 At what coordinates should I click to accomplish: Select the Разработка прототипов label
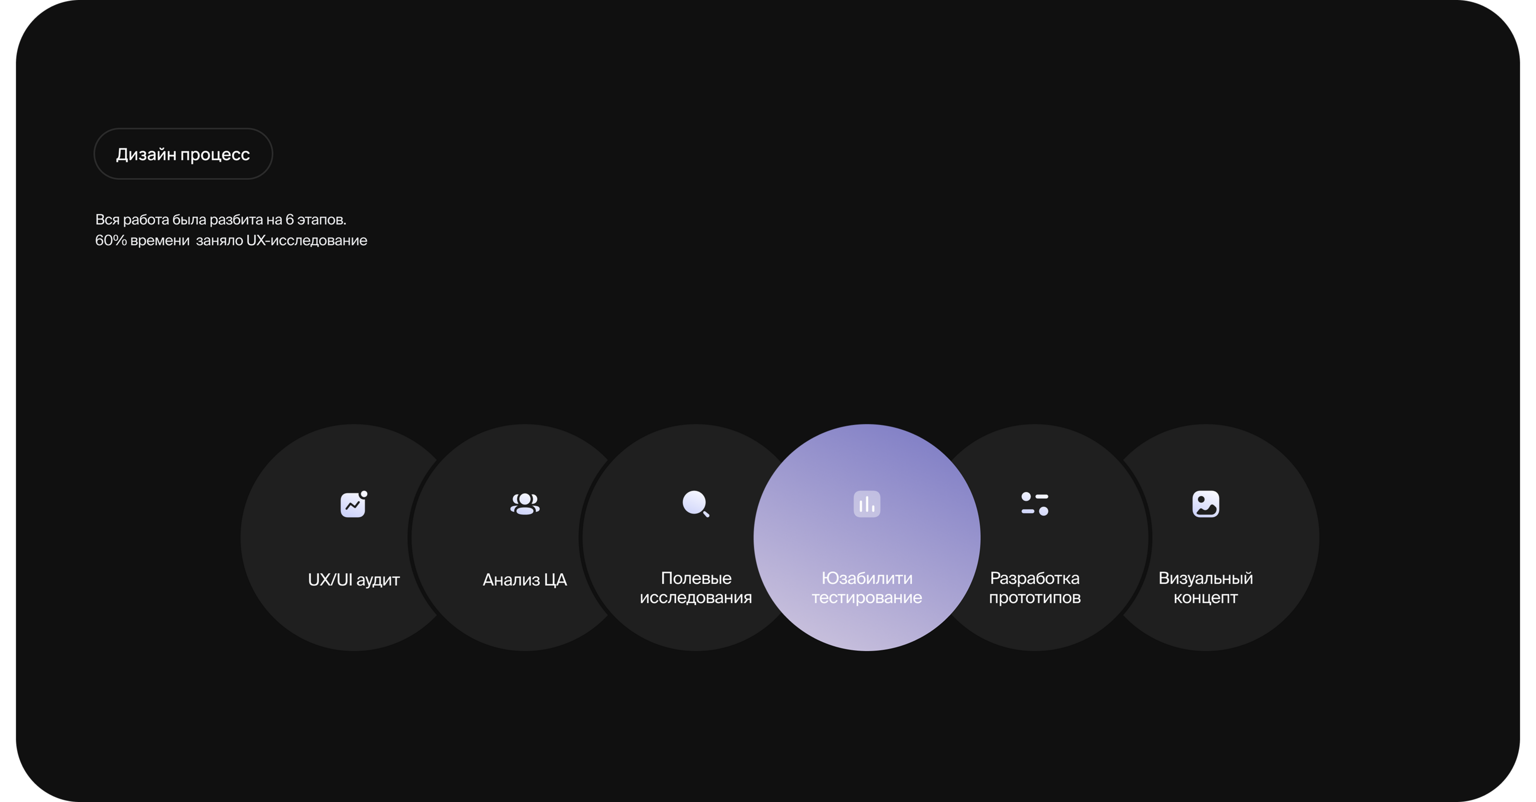(x=1034, y=588)
